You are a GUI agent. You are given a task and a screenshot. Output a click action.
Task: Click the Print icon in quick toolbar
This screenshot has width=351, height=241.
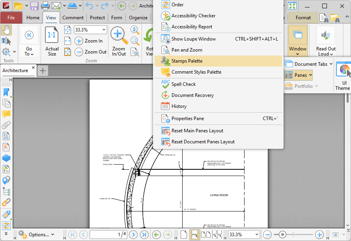coord(45,6)
